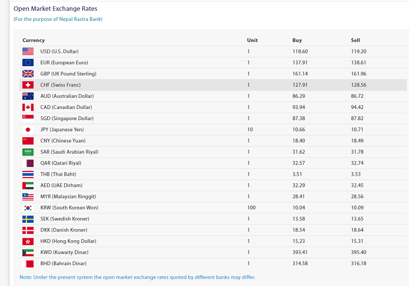Select the Saudi Arabian flag icon
The width and height of the screenshot is (409, 286).
tap(28, 152)
